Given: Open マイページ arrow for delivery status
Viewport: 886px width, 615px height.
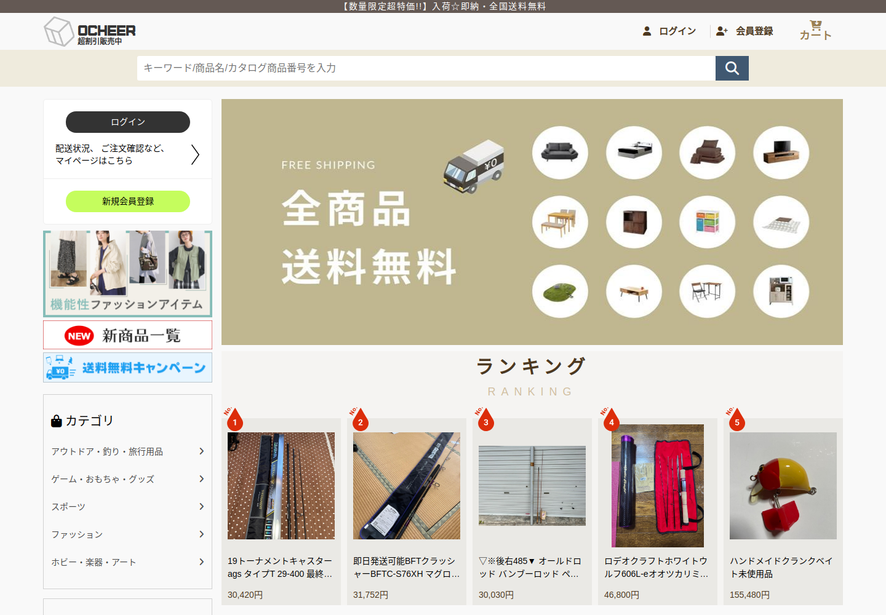Looking at the screenshot, I should tap(195, 154).
